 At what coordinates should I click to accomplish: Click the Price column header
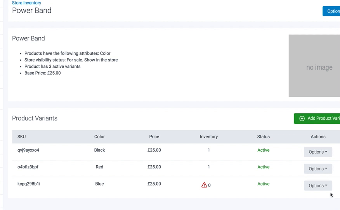[154, 137]
